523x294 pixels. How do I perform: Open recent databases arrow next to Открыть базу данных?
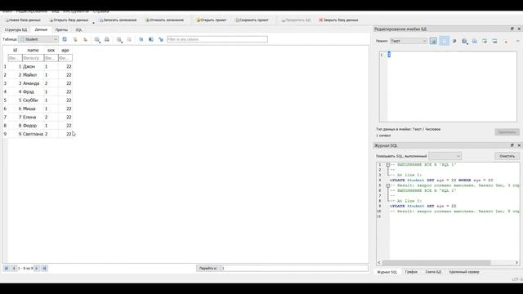93,22
